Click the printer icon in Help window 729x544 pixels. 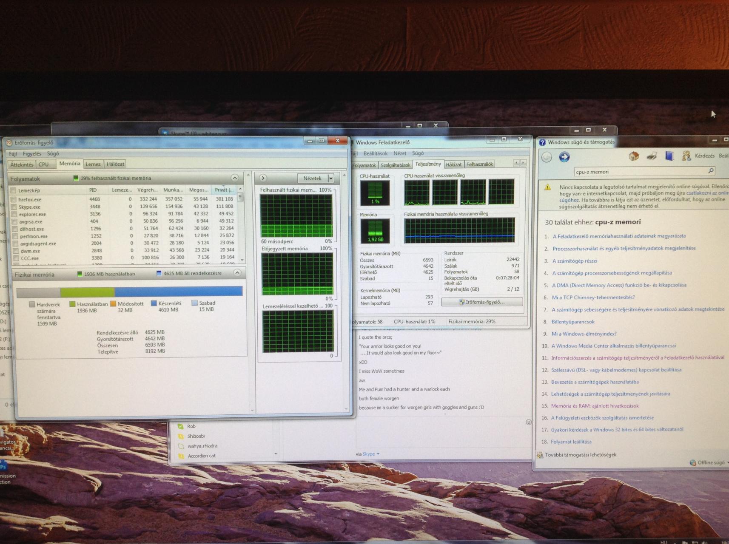[x=652, y=156]
